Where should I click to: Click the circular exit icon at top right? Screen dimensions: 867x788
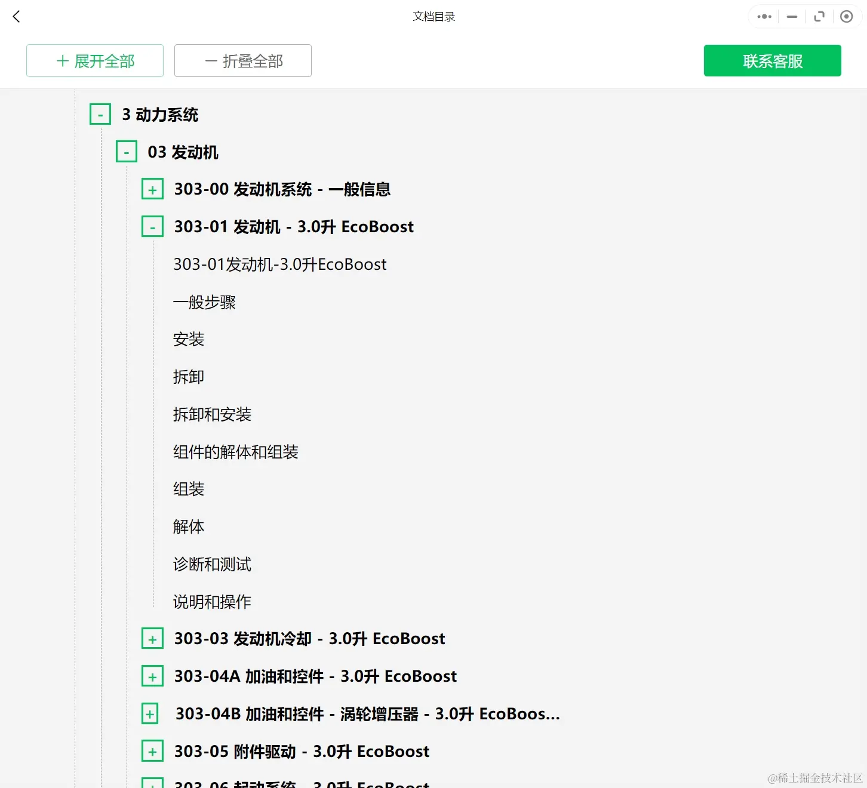coord(846,16)
